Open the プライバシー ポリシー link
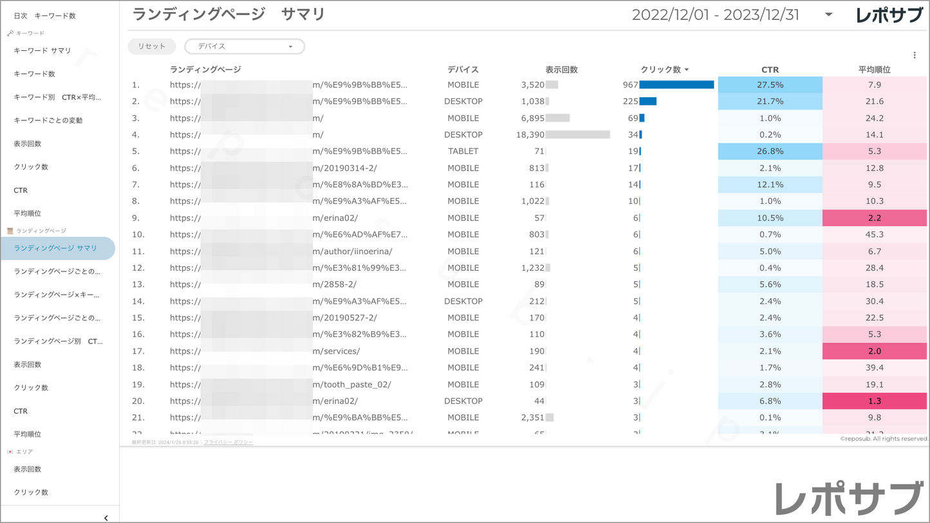This screenshot has width=930, height=523. (228, 443)
